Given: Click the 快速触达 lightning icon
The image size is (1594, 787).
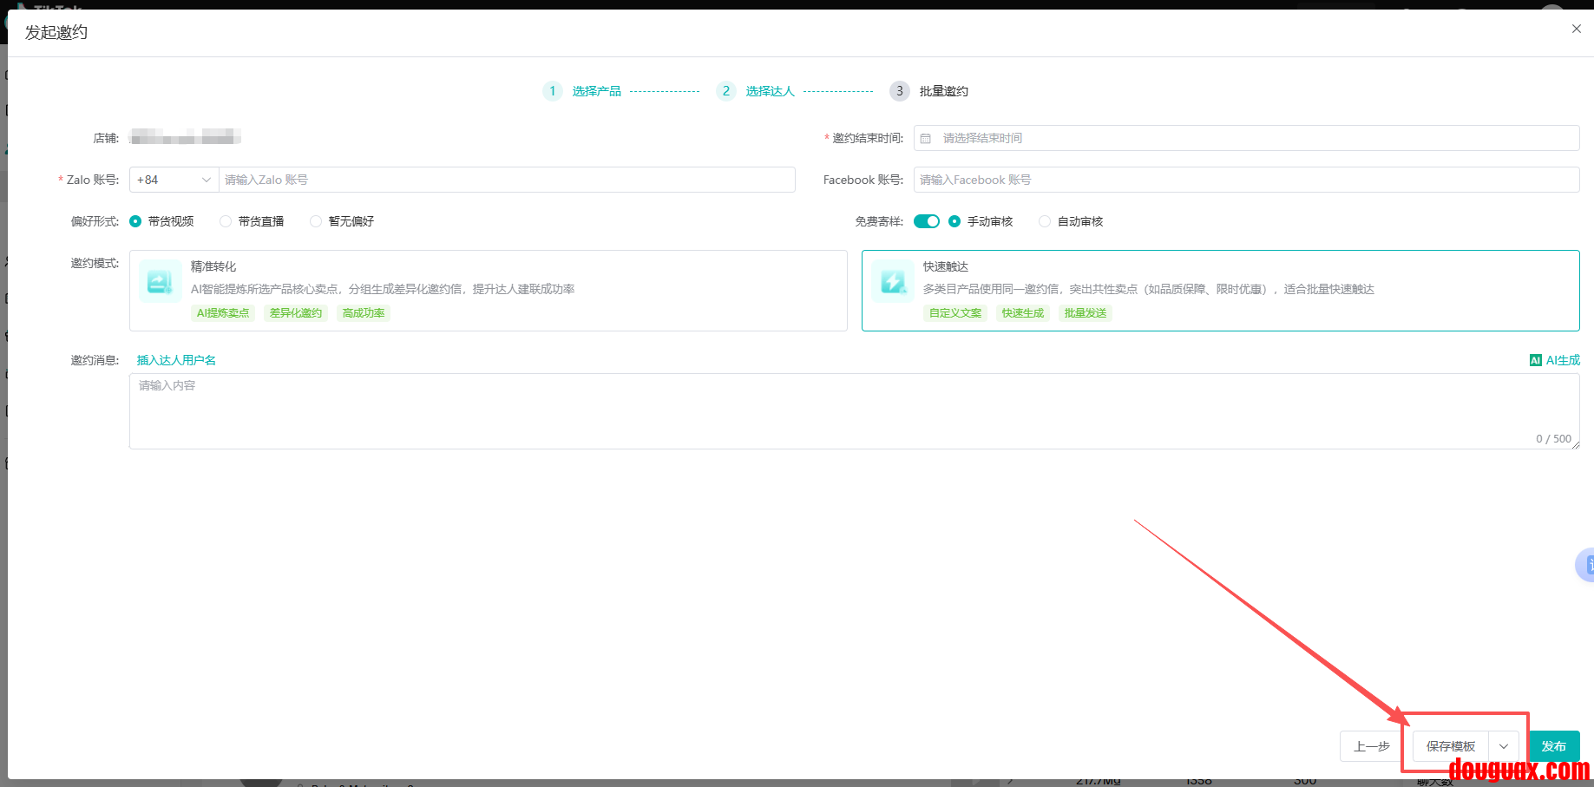Looking at the screenshot, I should (x=892, y=281).
